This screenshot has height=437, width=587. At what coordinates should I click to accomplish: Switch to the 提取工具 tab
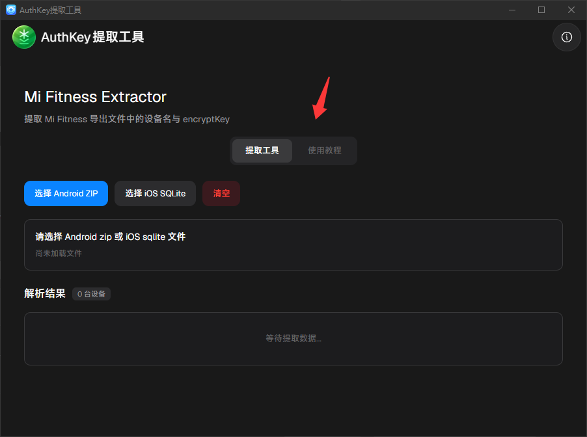[262, 150]
